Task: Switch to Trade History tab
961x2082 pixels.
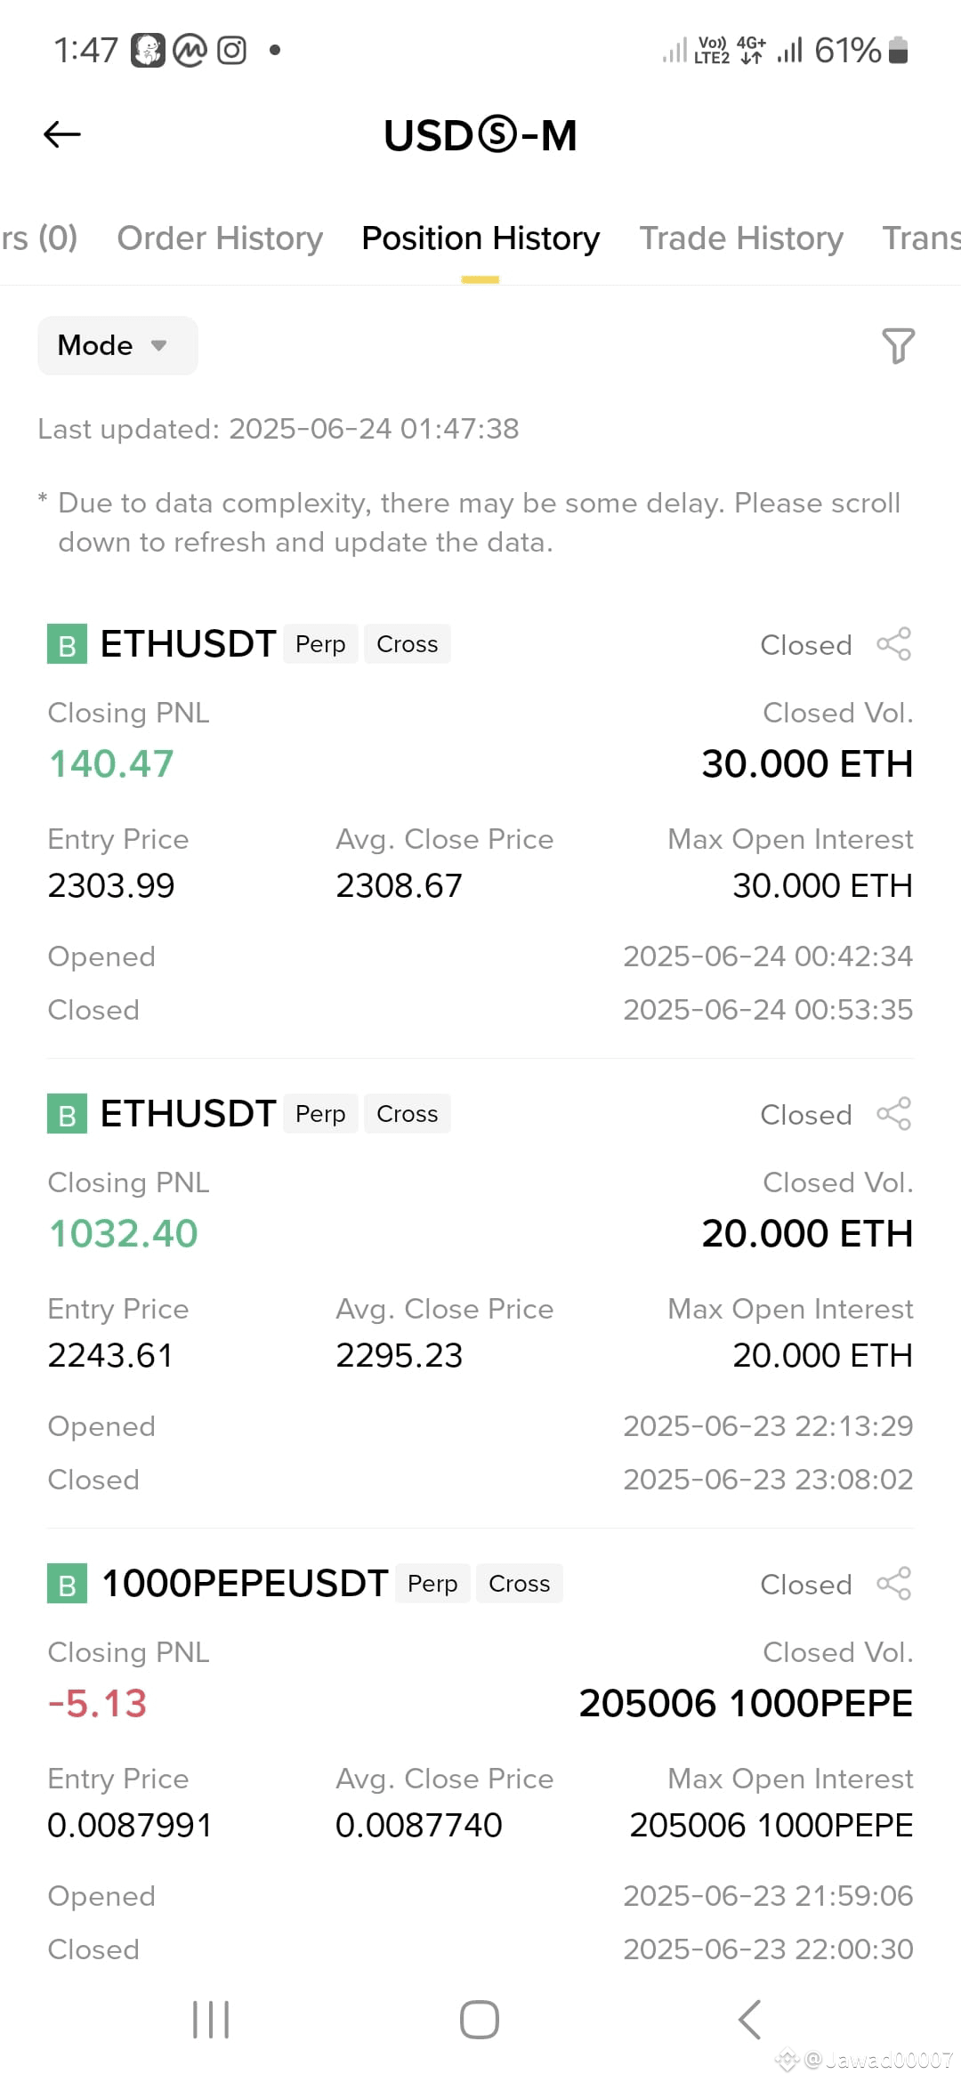Action: [741, 238]
